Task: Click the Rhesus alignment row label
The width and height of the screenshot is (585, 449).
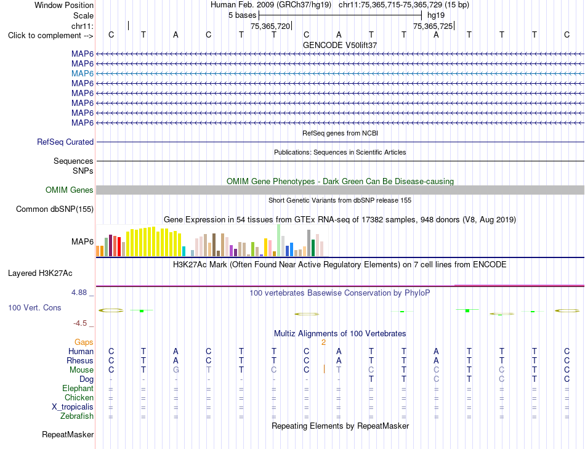Action: tap(80, 360)
